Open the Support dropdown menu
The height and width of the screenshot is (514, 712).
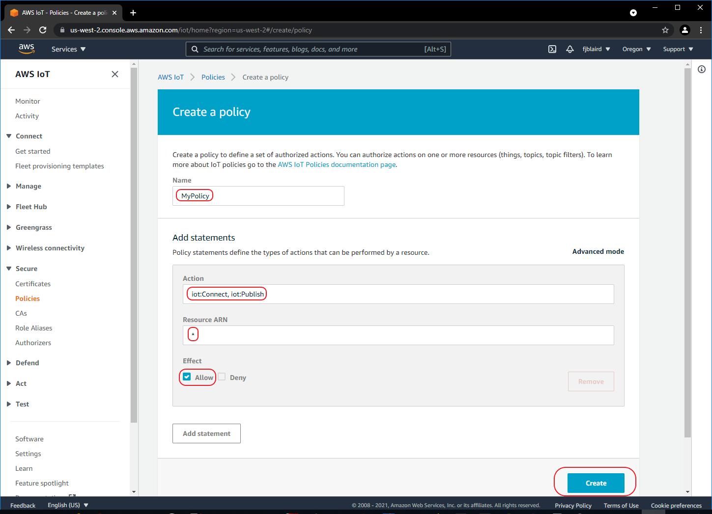(x=678, y=49)
